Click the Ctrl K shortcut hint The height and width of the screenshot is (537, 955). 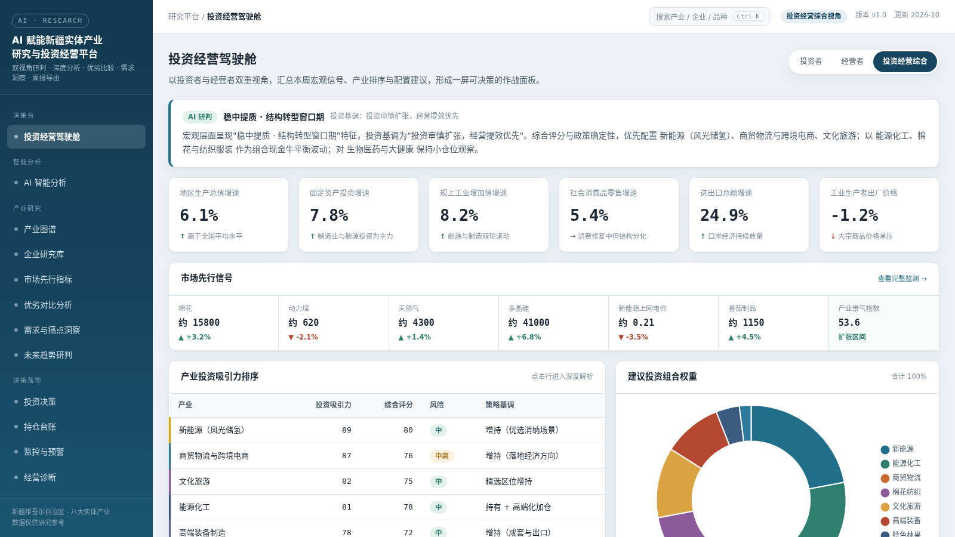click(748, 17)
